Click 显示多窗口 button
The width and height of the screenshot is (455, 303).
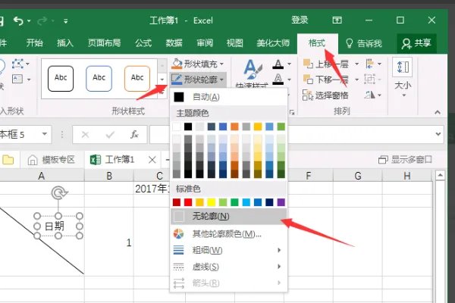405,160
